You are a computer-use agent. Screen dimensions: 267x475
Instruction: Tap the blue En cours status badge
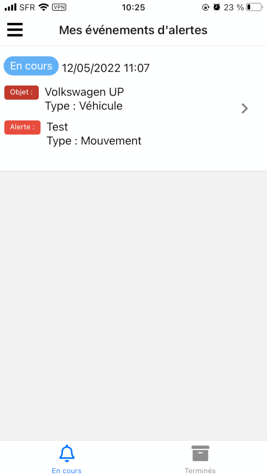pyautogui.click(x=31, y=66)
